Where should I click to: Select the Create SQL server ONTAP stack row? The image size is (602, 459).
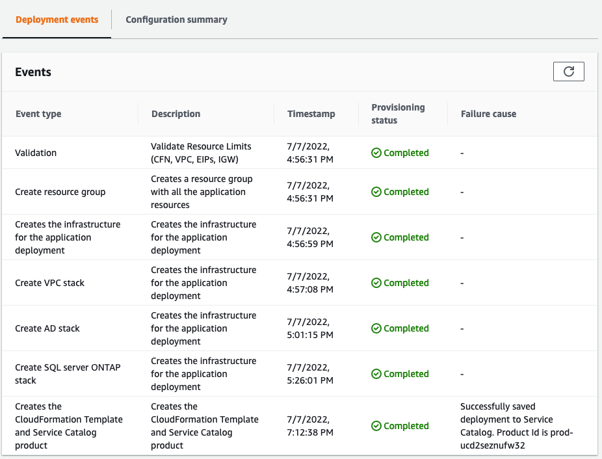pyautogui.click(x=61, y=374)
